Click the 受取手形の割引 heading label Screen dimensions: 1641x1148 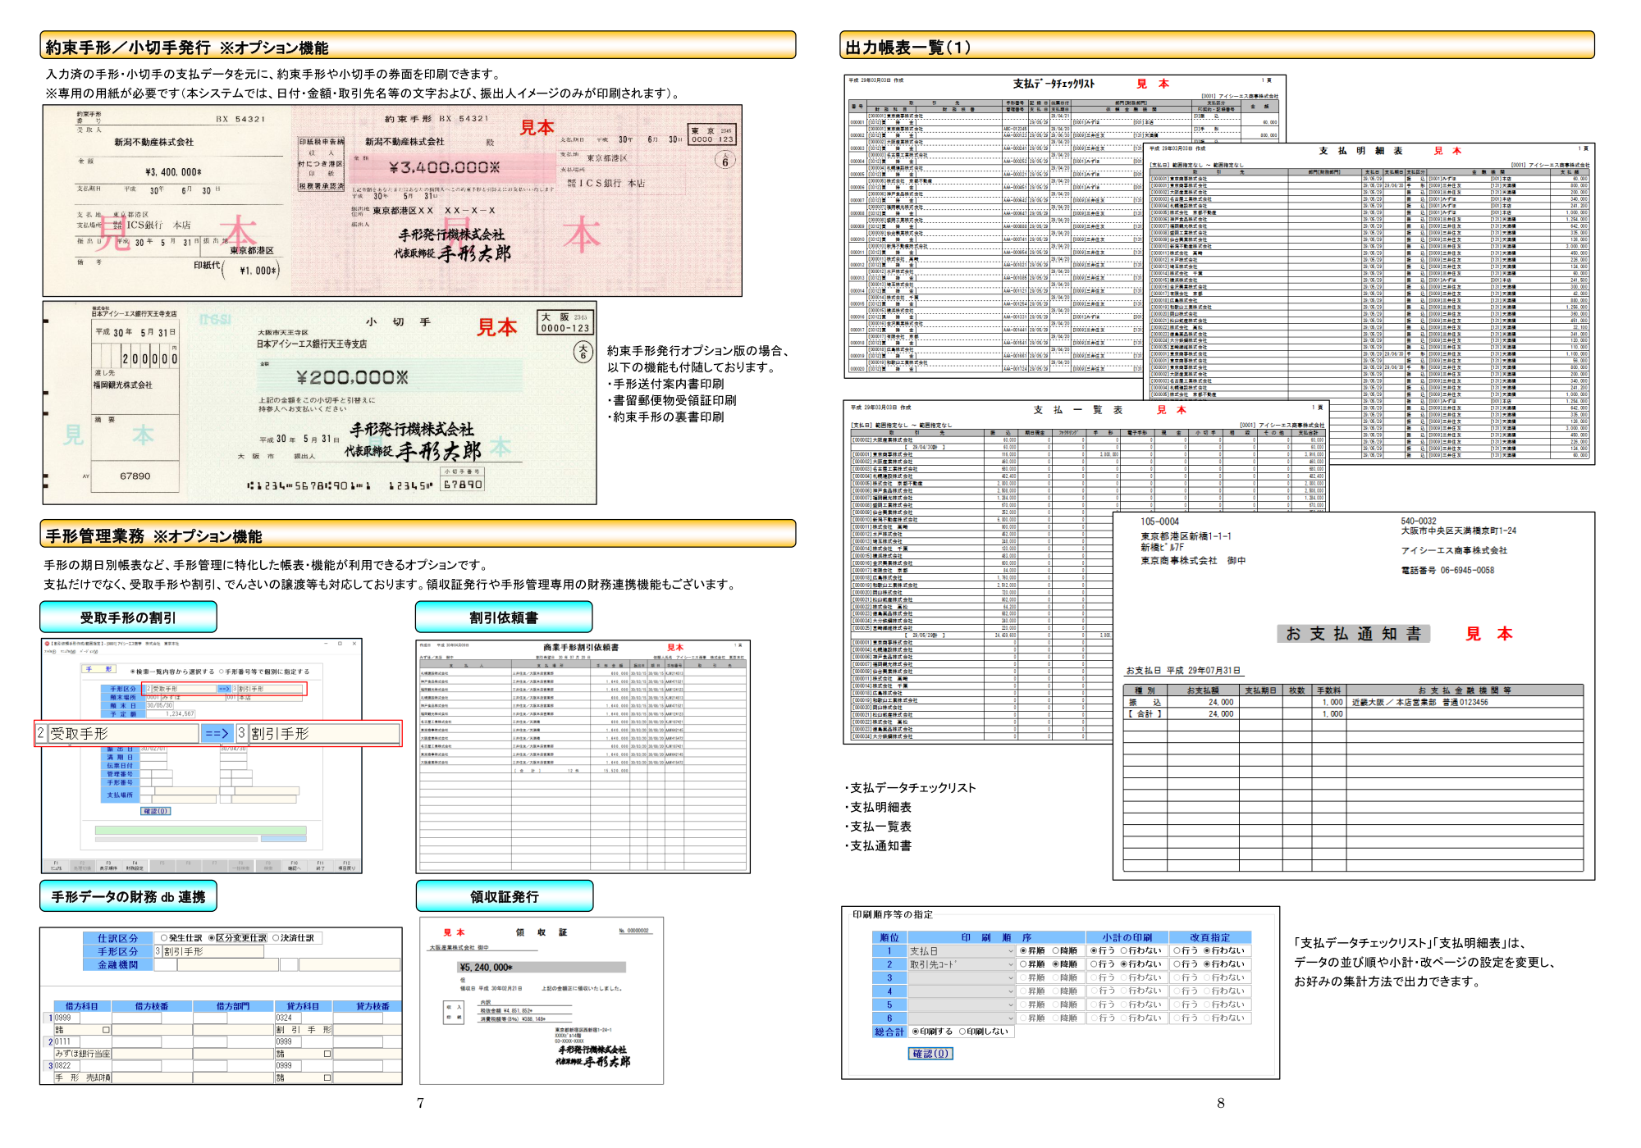[129, 617]
